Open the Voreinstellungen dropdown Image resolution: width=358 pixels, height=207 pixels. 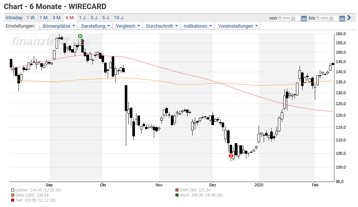237,26
